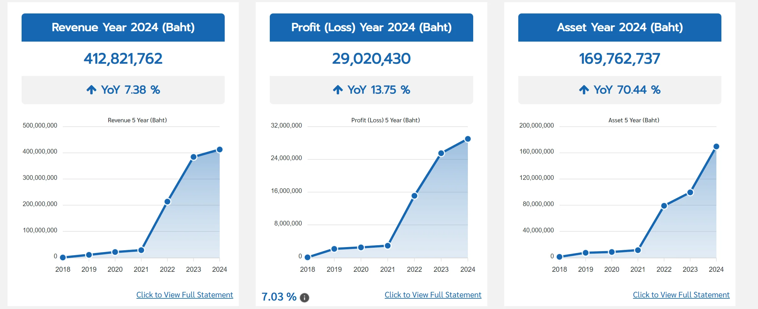Screen dimensions: 758x309
Task: Select the Revenue 5 Year chart title
Action: click(137, 120)
